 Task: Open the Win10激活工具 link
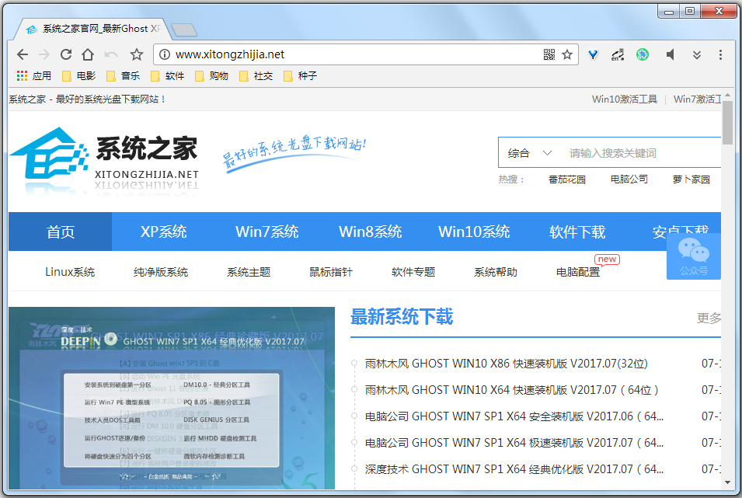pos(625,99)
